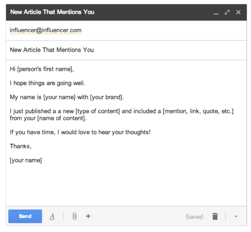Click the subject field containing New Article That Mentions You
This screenshot has width=251, height=232.
52,50
